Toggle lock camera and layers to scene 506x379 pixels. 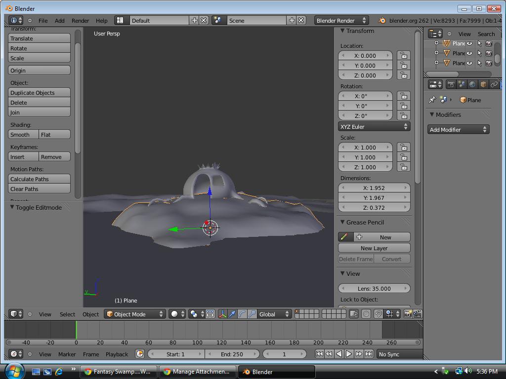pos(354,314)
